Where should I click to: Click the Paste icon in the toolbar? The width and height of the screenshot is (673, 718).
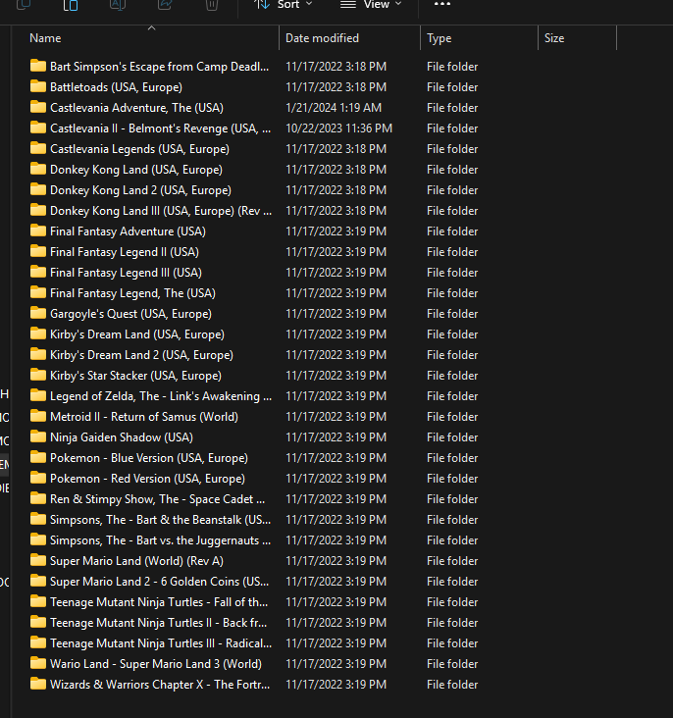coord(71,5)
